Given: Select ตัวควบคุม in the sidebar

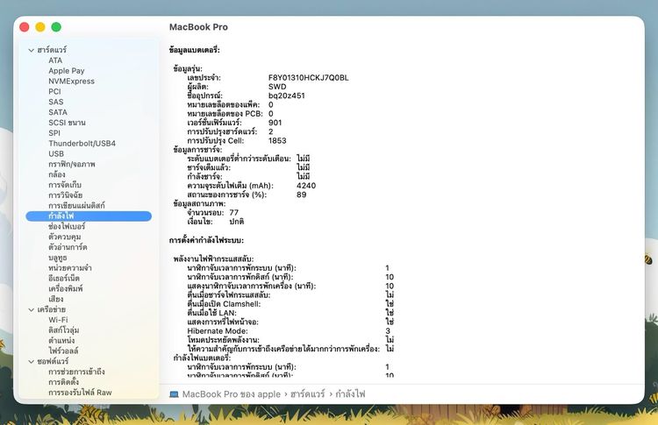Looking at the screenshot, I should pos(64,237).
